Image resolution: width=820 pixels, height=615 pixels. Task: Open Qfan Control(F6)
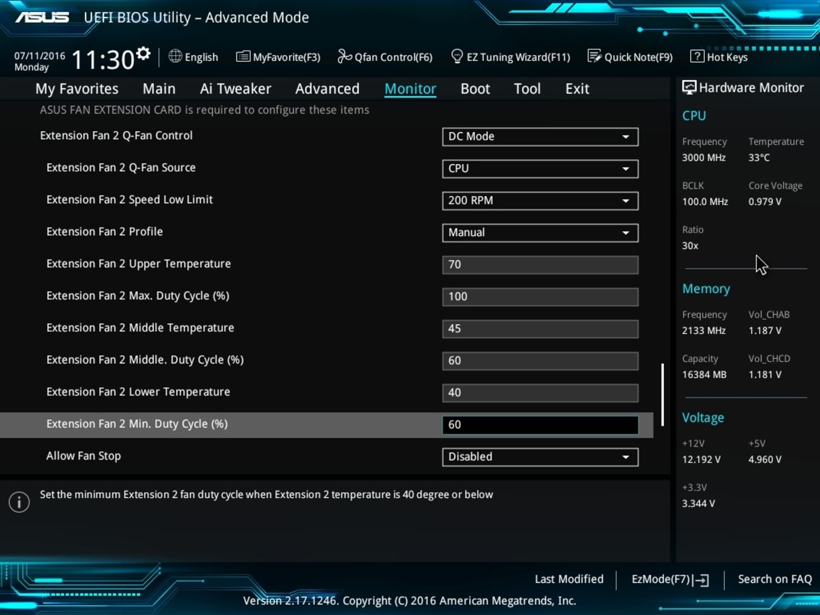tap(385, 57)
